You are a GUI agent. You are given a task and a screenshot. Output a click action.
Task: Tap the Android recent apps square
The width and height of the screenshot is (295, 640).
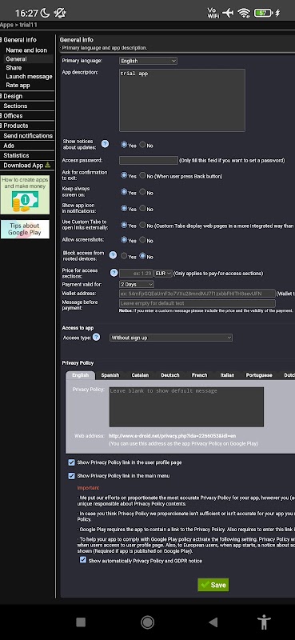[x=81, y=622]
